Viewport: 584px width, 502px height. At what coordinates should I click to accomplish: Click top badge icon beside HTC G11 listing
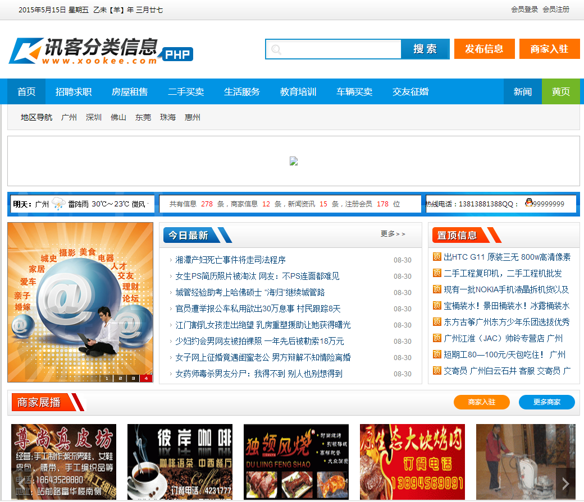437,257
